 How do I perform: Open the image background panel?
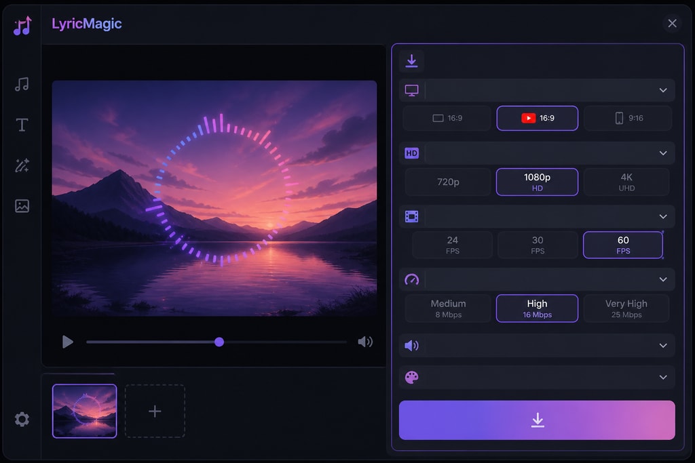[x=22, y=206]
